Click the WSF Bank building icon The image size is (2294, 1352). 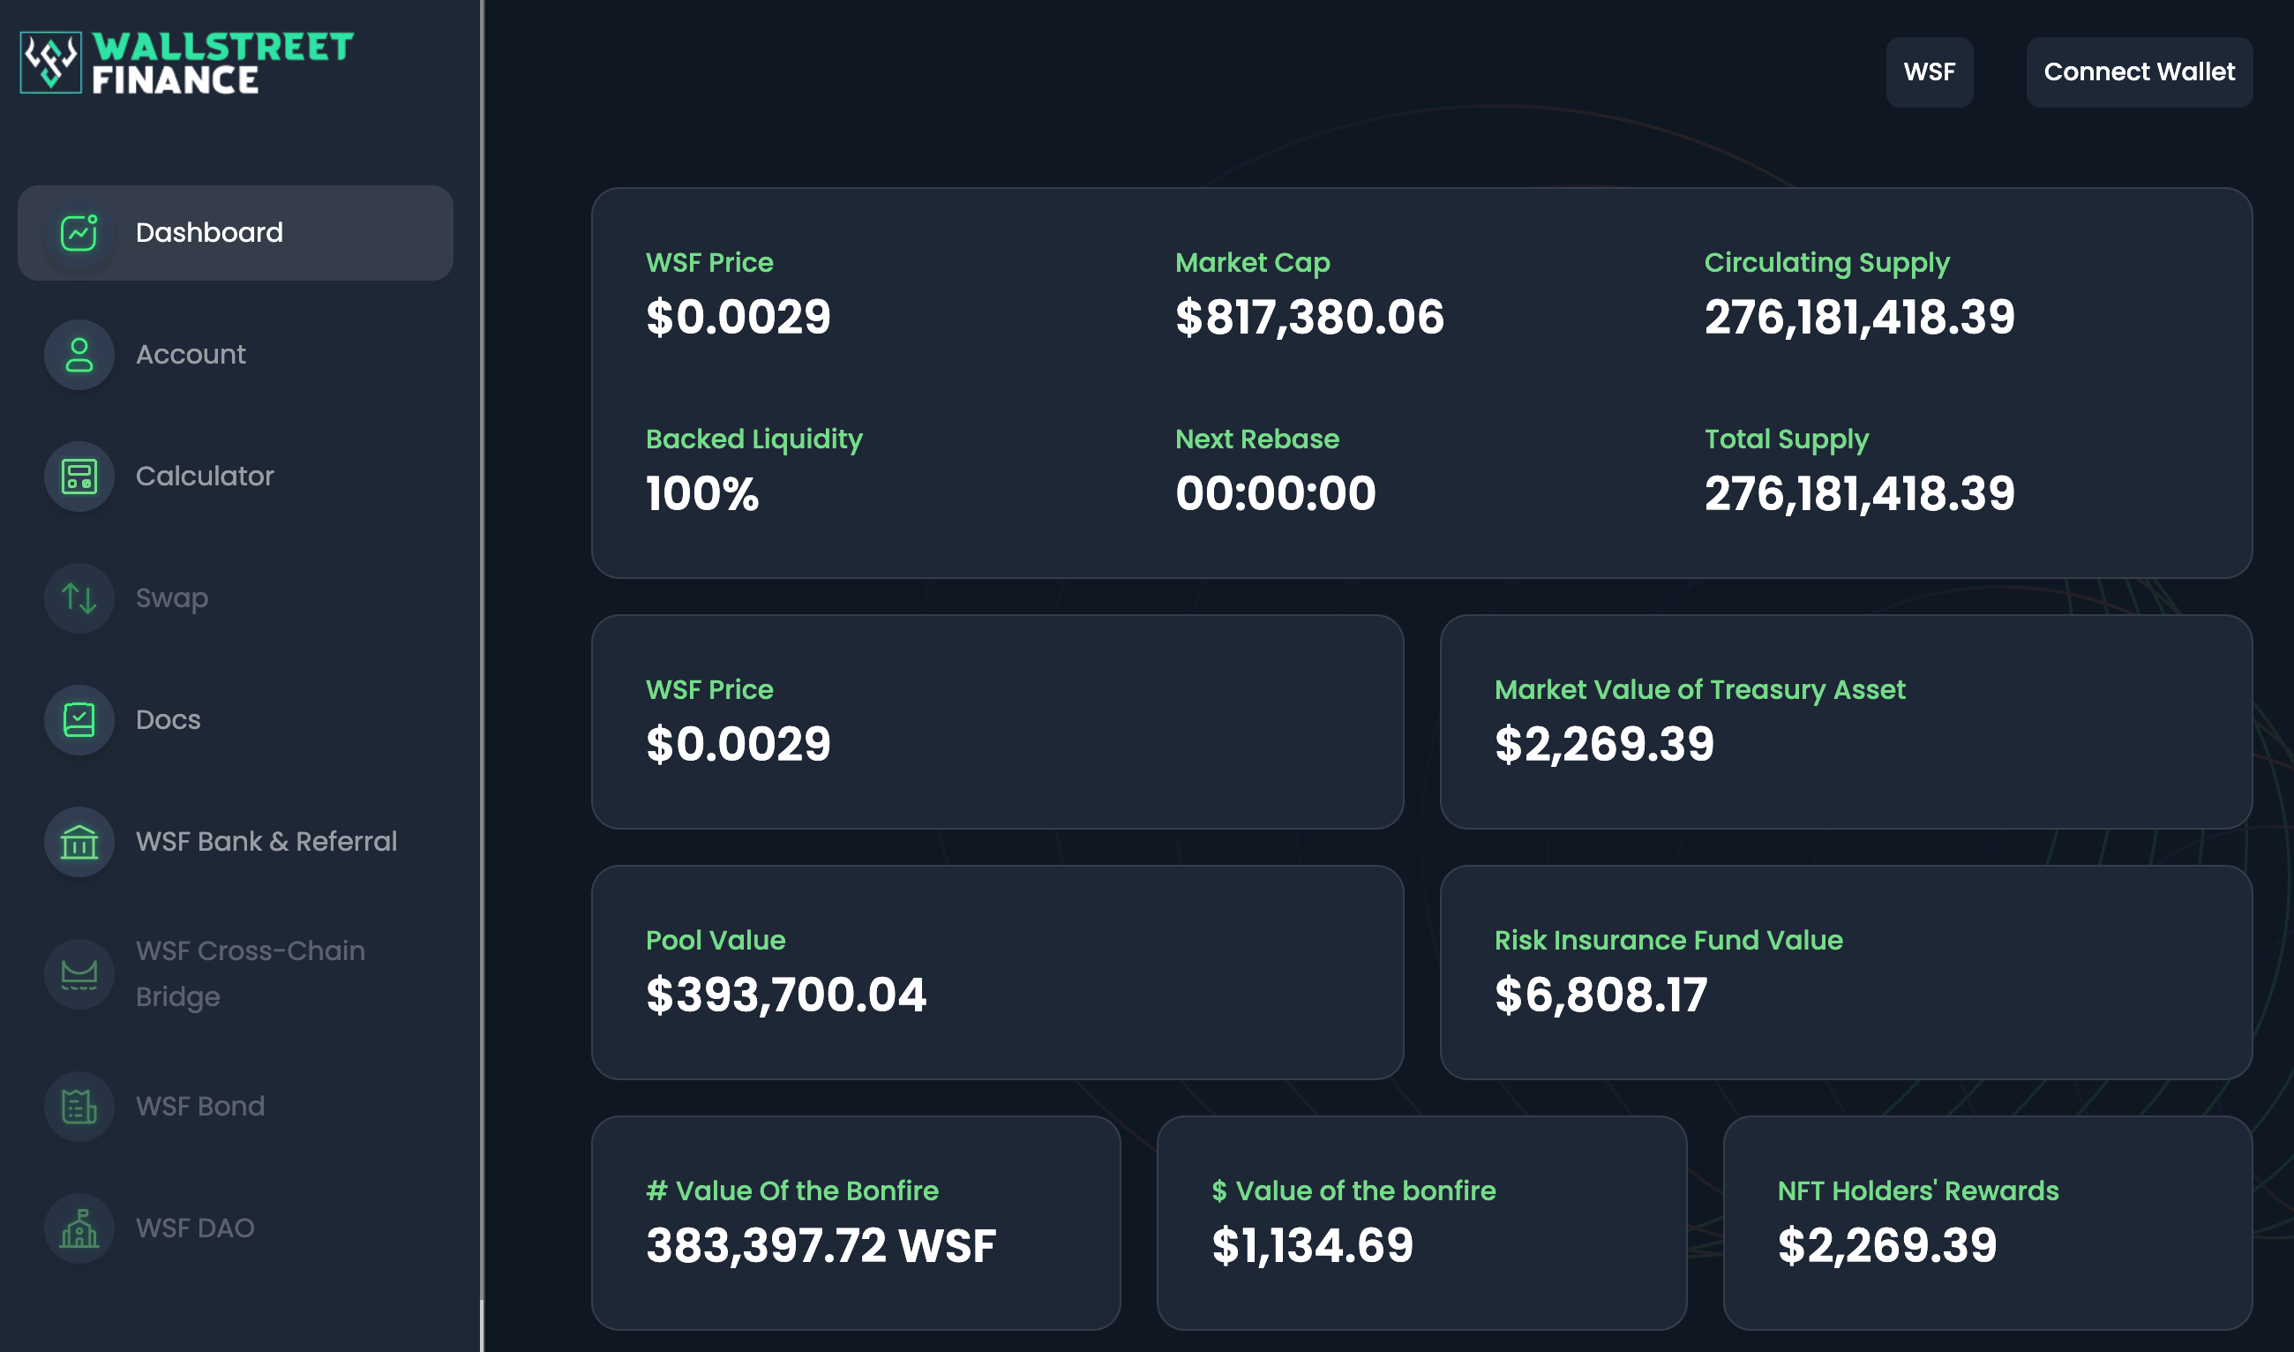click(79, 842)
